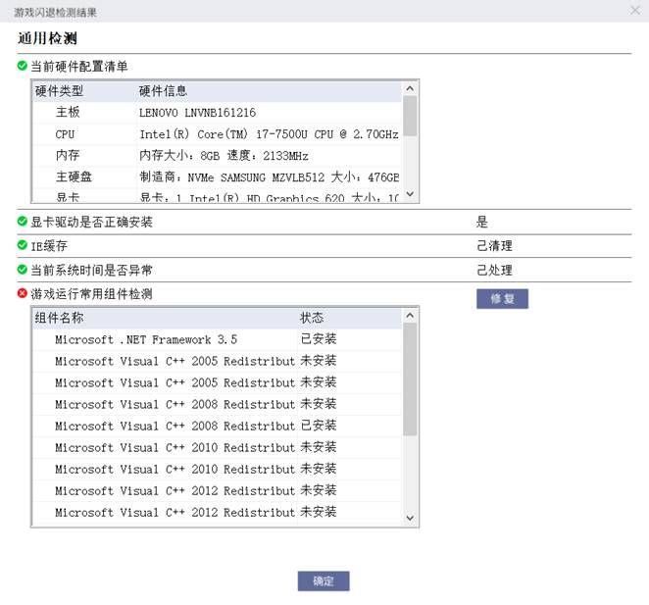Select the second Visual C++ 2005 row
Image resolution: width=649 pixels, height=605 pixels.
(x=217, y=382)
